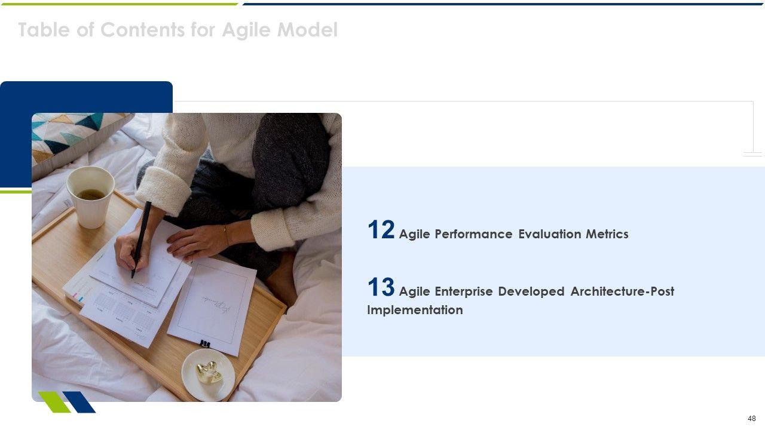This screenshot has height=430, width=765.
Task: Select the navy blue line in the header
Action: point(502,4)
